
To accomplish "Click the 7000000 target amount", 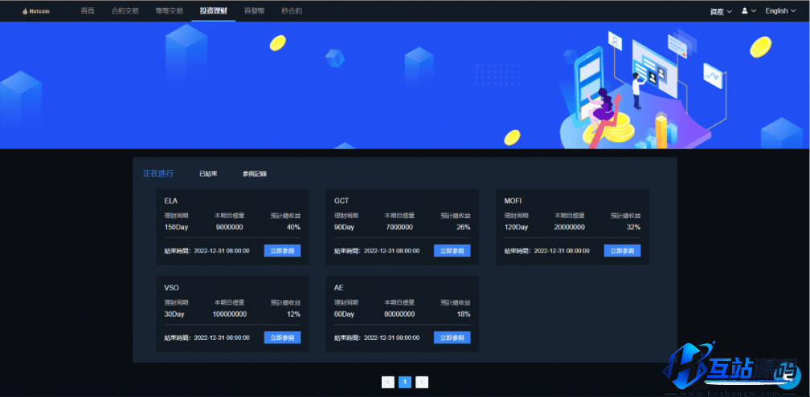I will [399, 227].
